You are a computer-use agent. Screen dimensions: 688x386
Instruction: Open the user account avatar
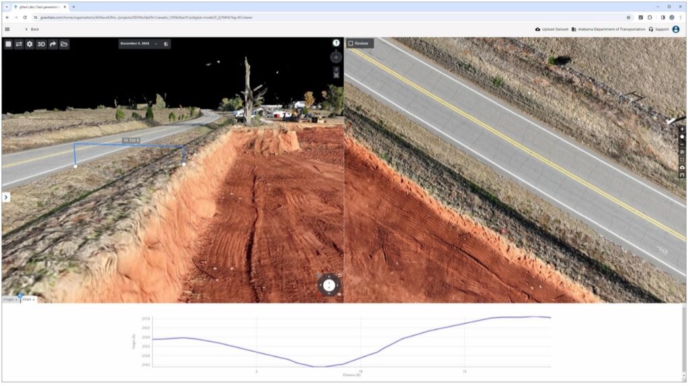click(676, 30)
